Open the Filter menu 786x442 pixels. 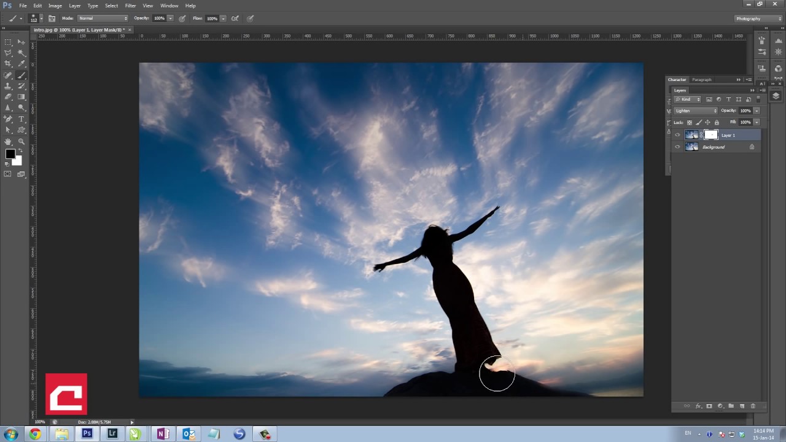pos(130,6)
